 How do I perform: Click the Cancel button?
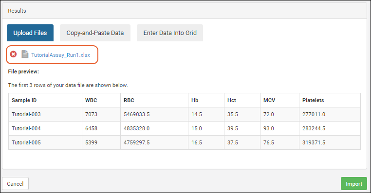[16, 184]
